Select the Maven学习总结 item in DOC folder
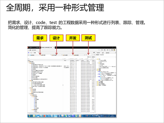Viewport: 164px width, 123px height. point(108,67)
